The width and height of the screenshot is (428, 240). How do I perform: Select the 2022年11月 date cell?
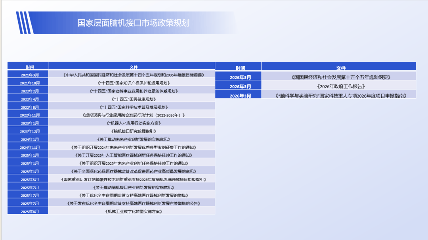point(28,115)
